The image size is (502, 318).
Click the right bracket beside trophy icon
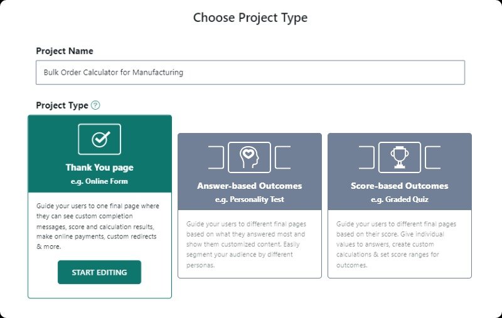pyautogui.click(x=433, y=157)
